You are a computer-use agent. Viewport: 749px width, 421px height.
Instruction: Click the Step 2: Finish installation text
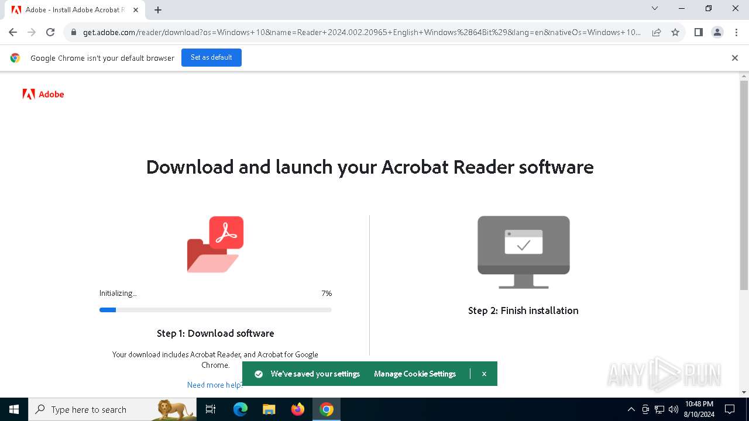(x=523, y=310)
